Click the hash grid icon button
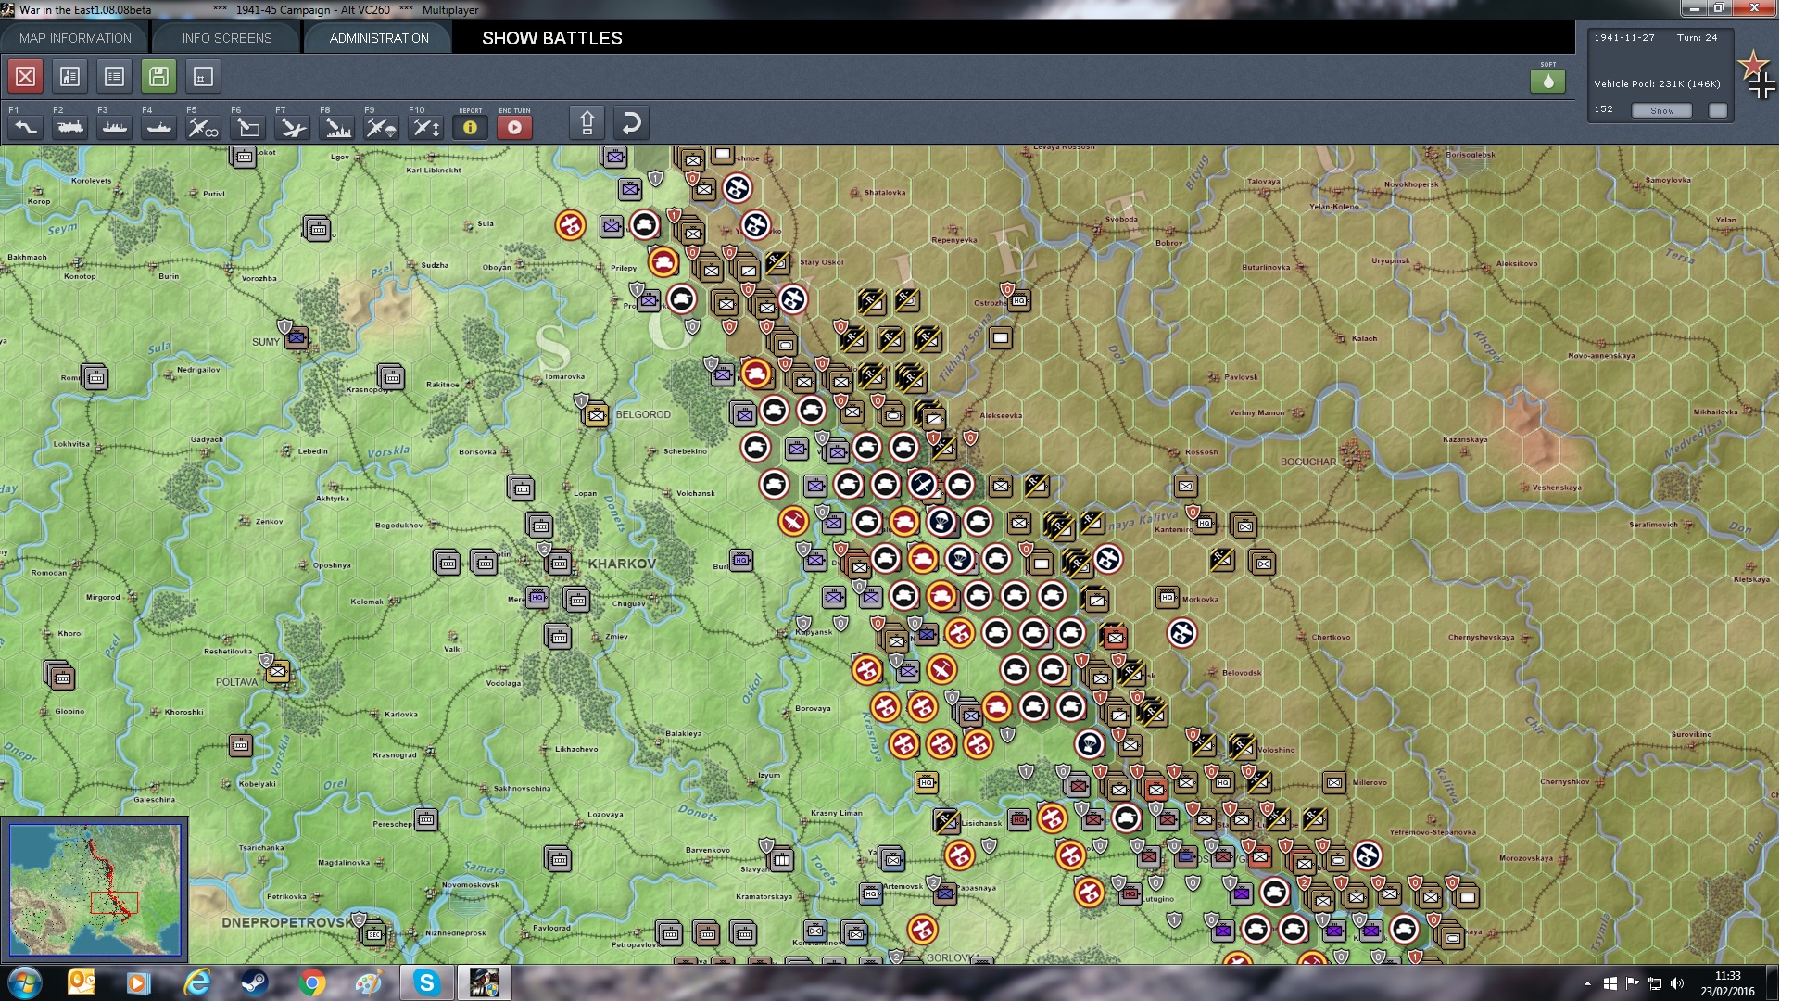Image resolution: width=1793 pixels, height=1001 pixels. point(204,76)
